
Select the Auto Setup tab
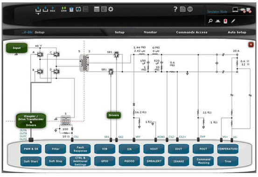(x=237, y=32)
